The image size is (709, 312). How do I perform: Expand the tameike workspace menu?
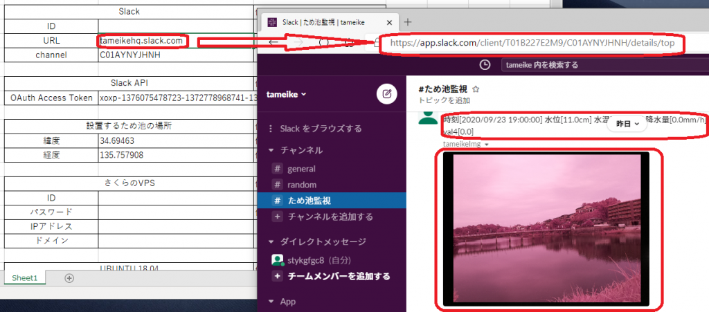point(286,94)
